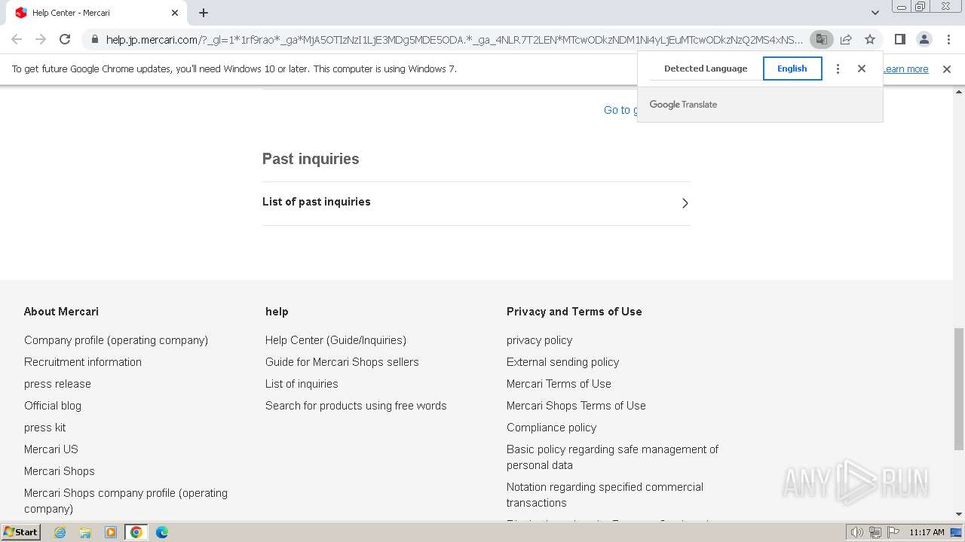The height and width of the screenshot is (542, 965).
Task: Bookmark this tab with the star icon
Action: (x=870, y=39)
